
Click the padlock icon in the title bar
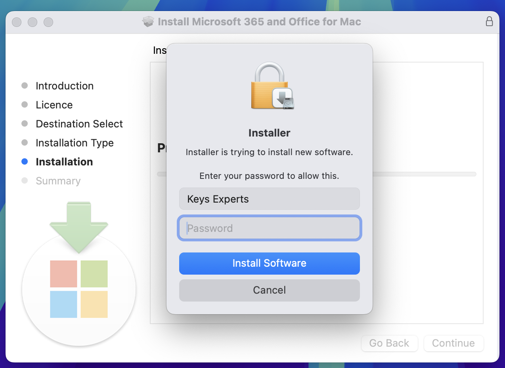[x=490, y=21]
